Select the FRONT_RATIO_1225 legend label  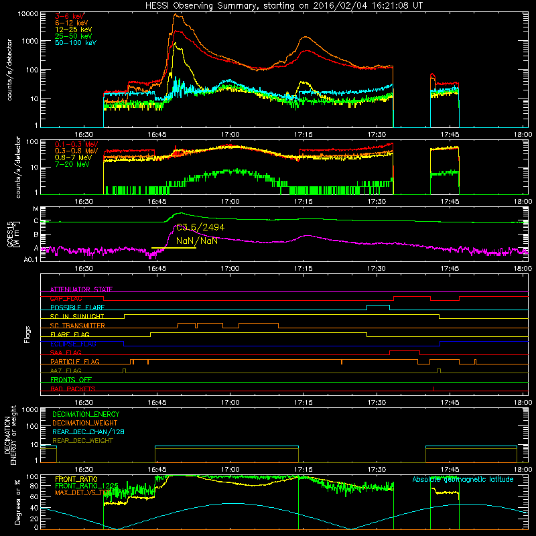86,486
